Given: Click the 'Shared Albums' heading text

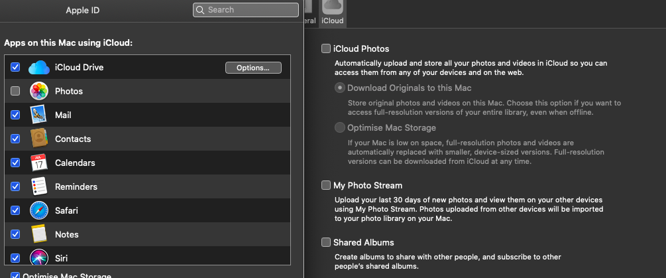Looking at the screenshot, I should tap(364, 242).
